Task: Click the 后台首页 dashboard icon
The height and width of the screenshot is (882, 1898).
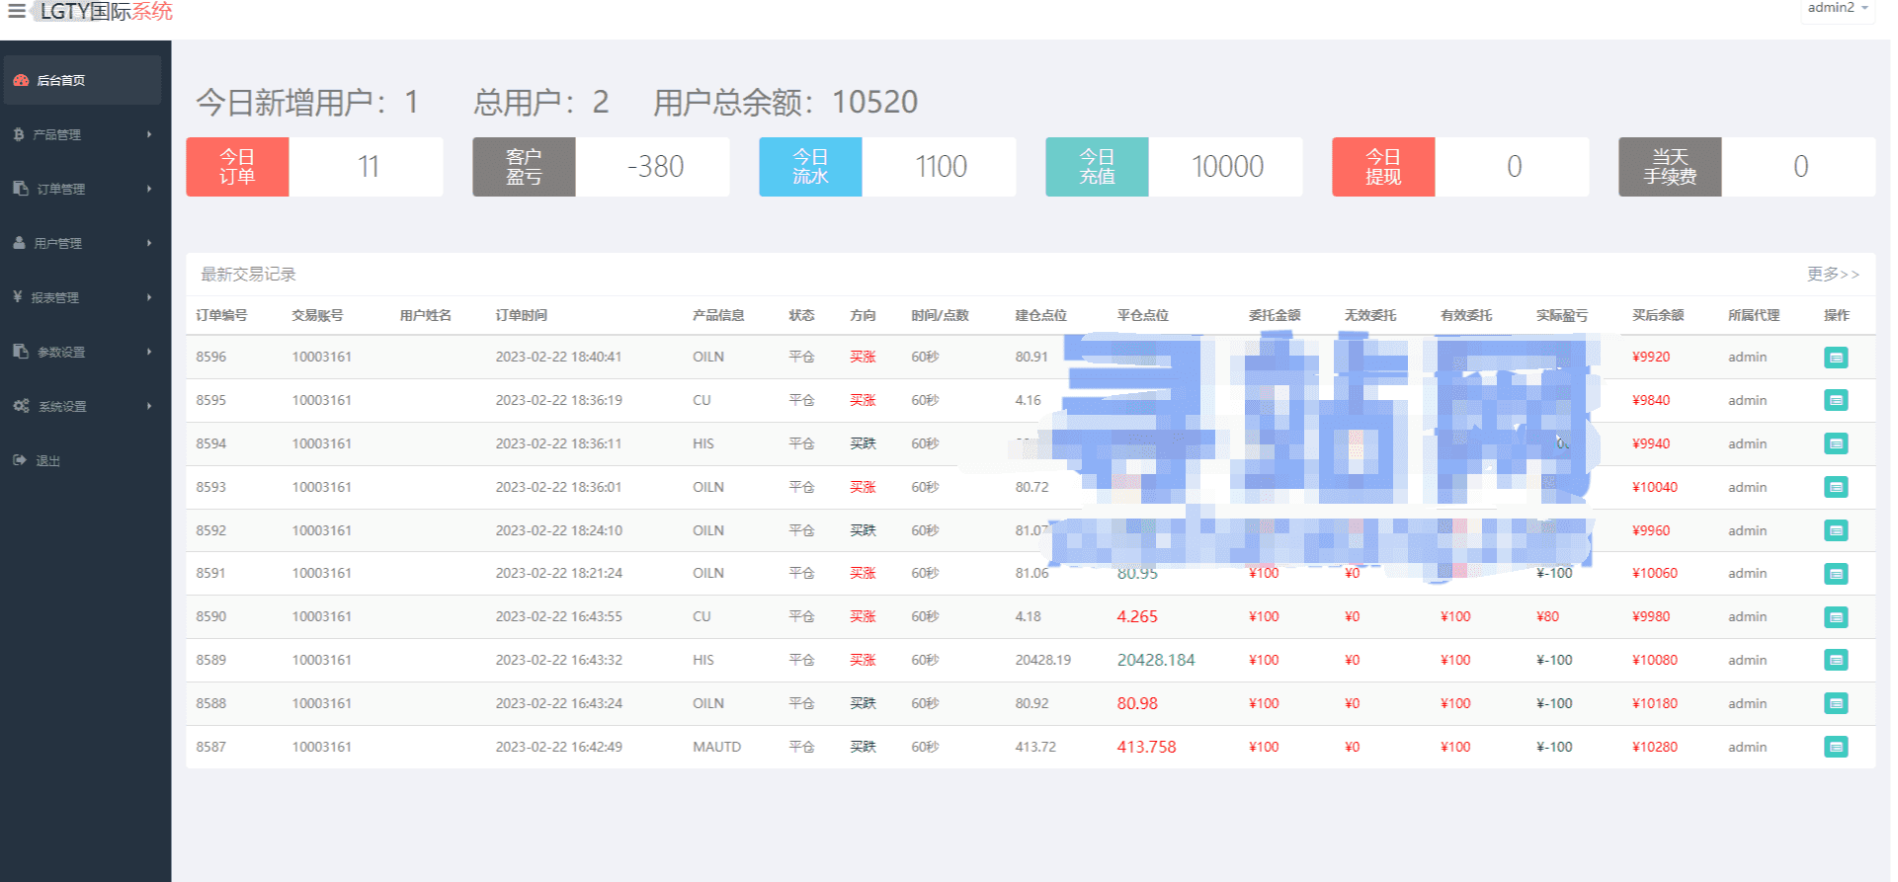Action: click(x=21, y=80)
